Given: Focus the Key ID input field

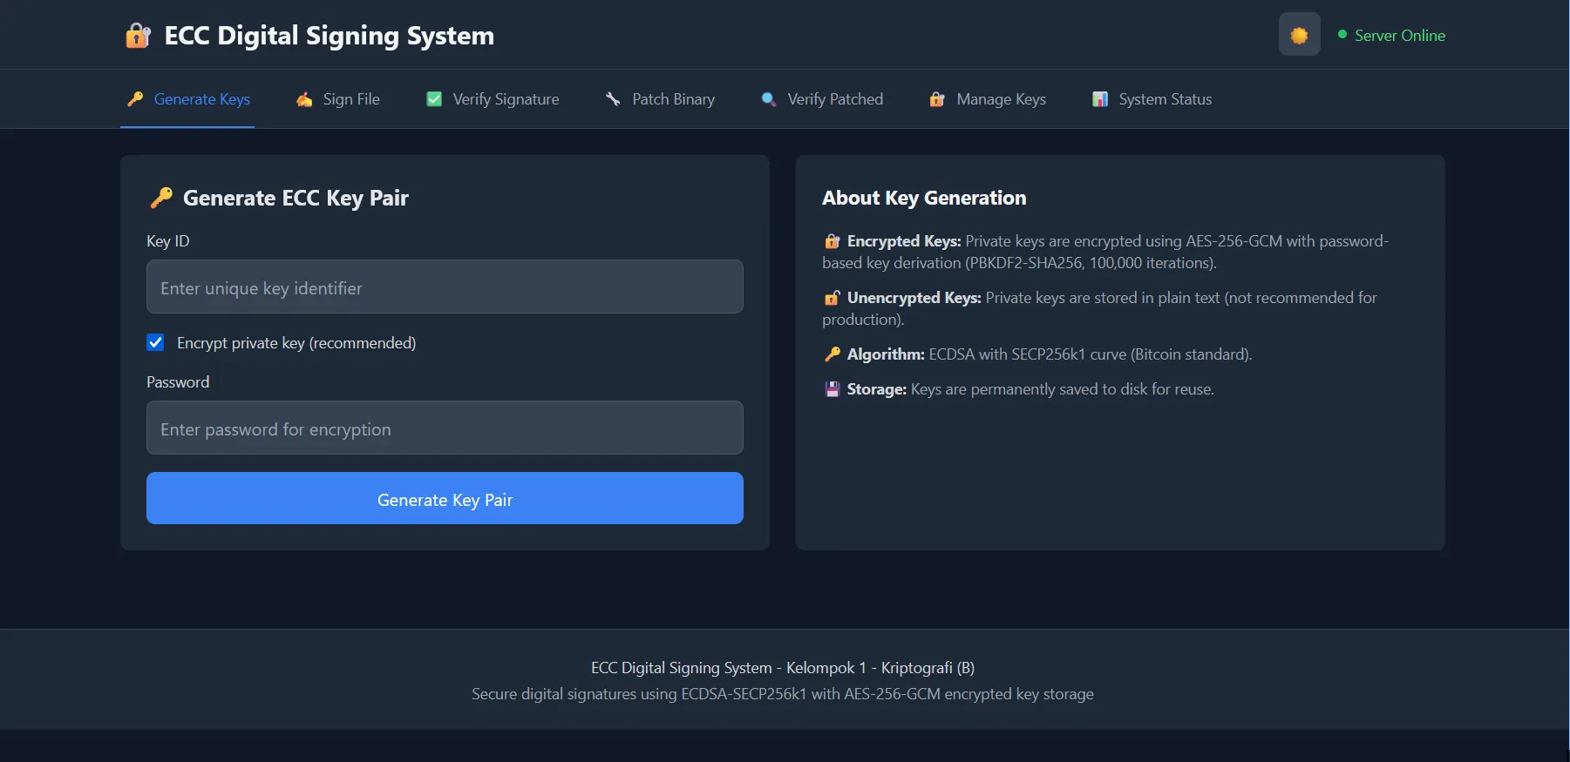Looking at the screenshot, I should point(445,287).
